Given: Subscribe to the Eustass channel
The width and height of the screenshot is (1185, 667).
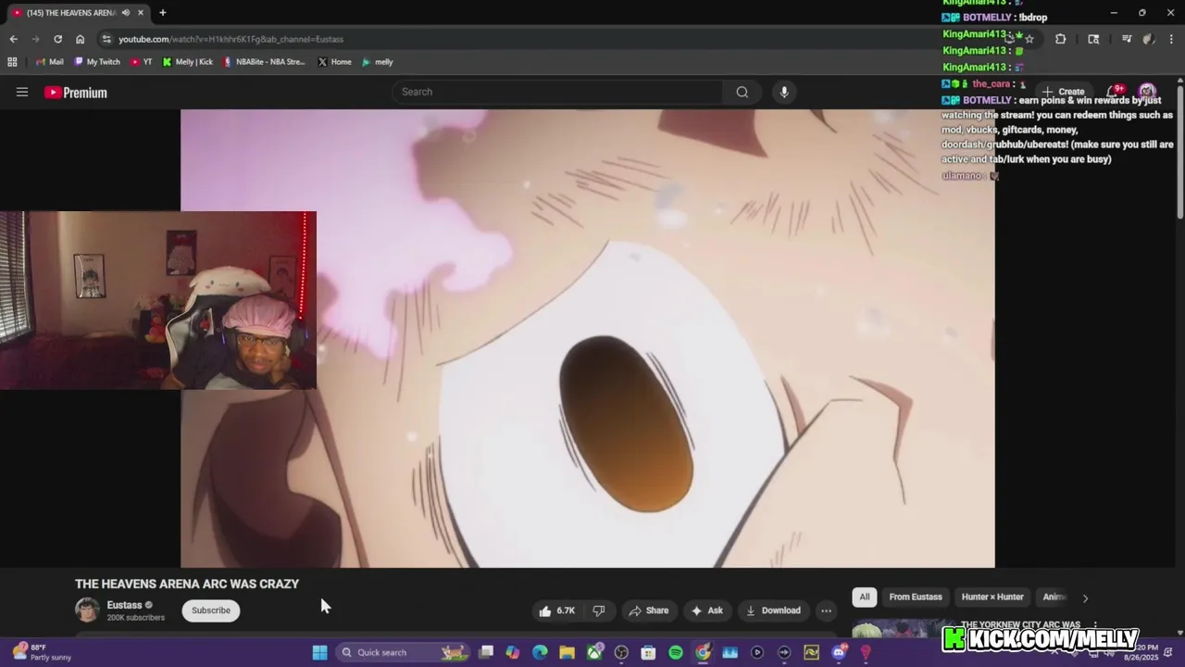Looking at the screenshot, I should (211, 610).
